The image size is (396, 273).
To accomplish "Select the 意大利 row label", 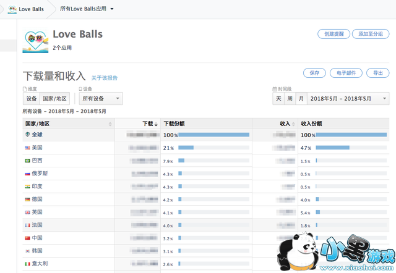I will [x=40, y=264].
